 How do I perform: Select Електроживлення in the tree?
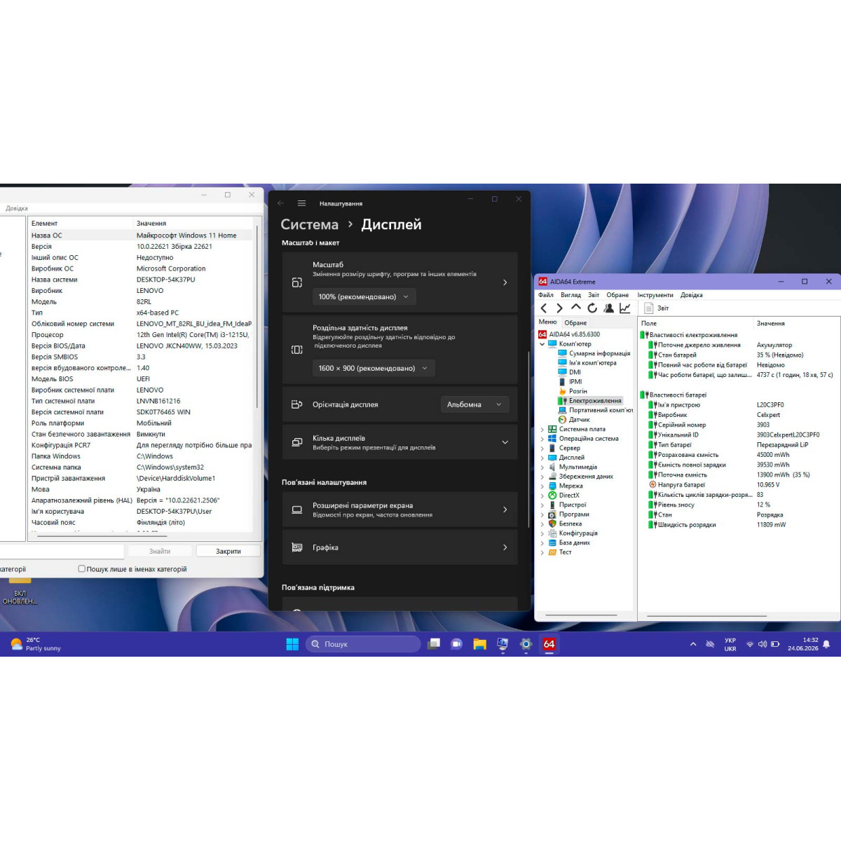point(590,401)
